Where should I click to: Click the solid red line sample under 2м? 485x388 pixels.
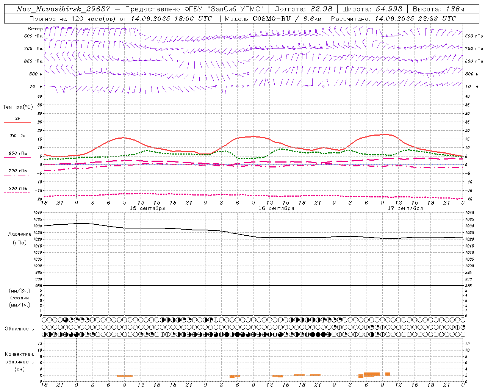tap(17, 122)
